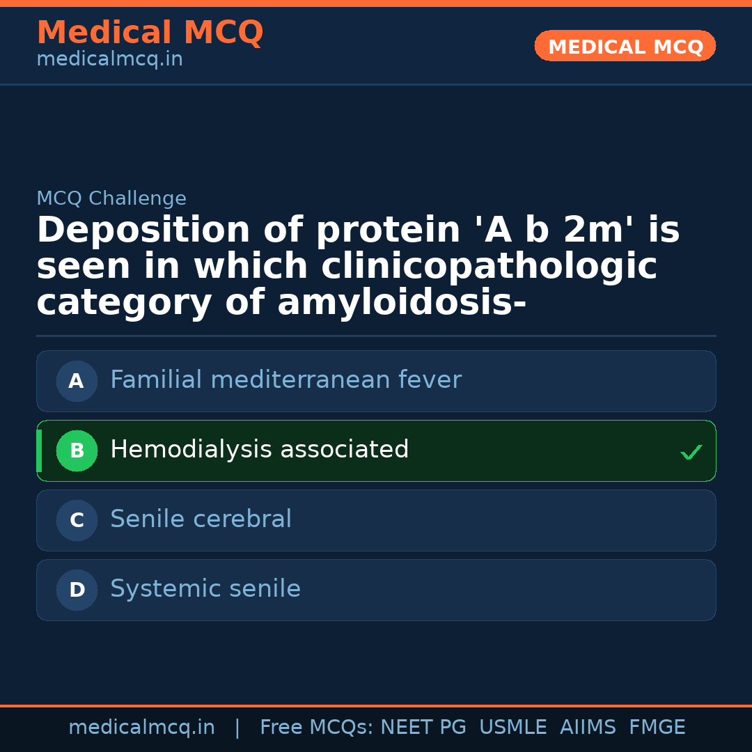The image size is (752, 752).
Task: Select the "Systemic senile" answer text
Action: (205, 589)
